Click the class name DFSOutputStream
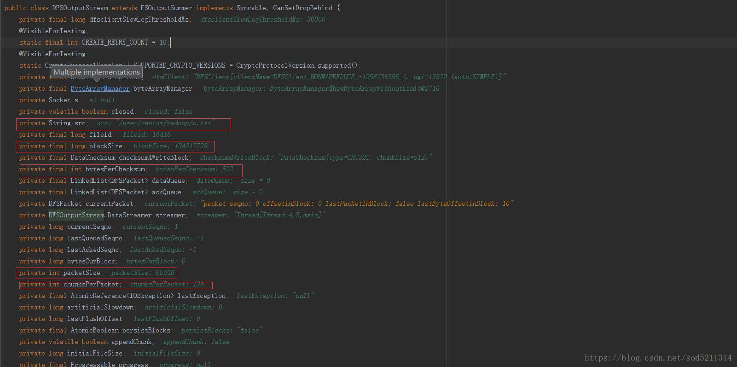The height and width of the screenshot is (367, 737). (x=80, y=8)
